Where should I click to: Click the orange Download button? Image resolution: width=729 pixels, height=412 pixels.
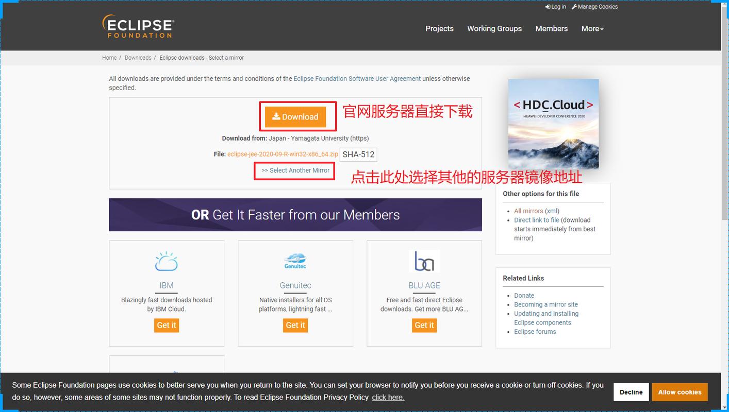[x=295, y=117]
